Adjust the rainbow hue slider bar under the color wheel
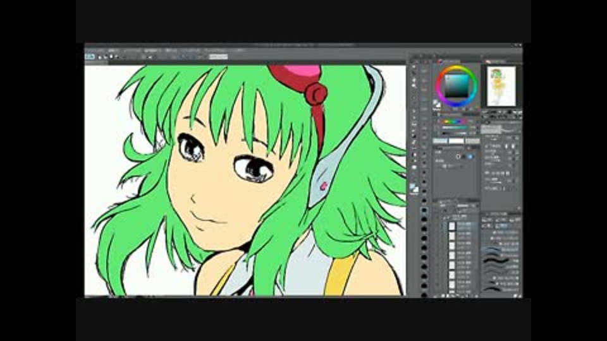 point(454,122)
